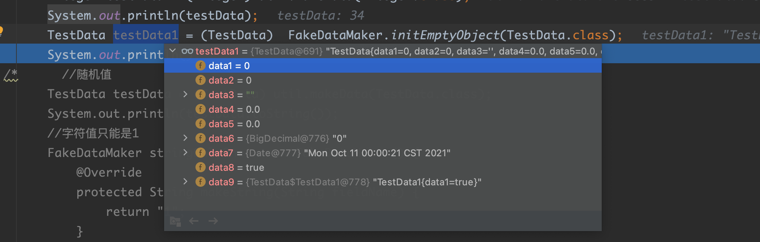Click the field icon beside data1

[200, 65]
